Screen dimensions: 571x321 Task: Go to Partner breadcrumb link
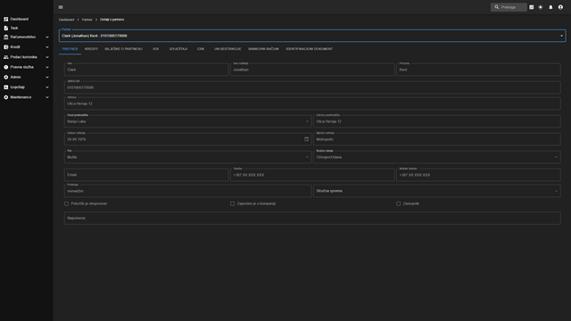[x=87, y=20]
